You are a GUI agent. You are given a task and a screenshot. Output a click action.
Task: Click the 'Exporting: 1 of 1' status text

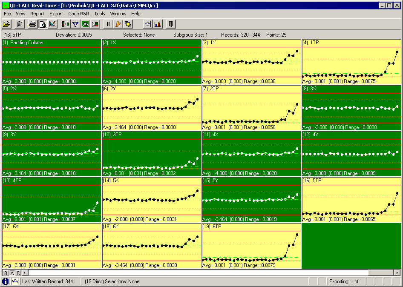click(x=345, y=281)
